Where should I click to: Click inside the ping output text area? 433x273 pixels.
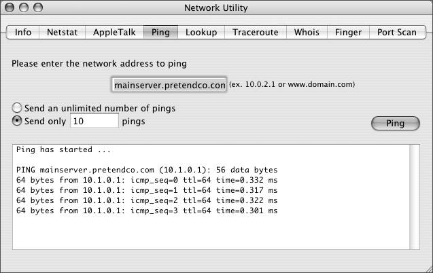[x=211, y=197]
